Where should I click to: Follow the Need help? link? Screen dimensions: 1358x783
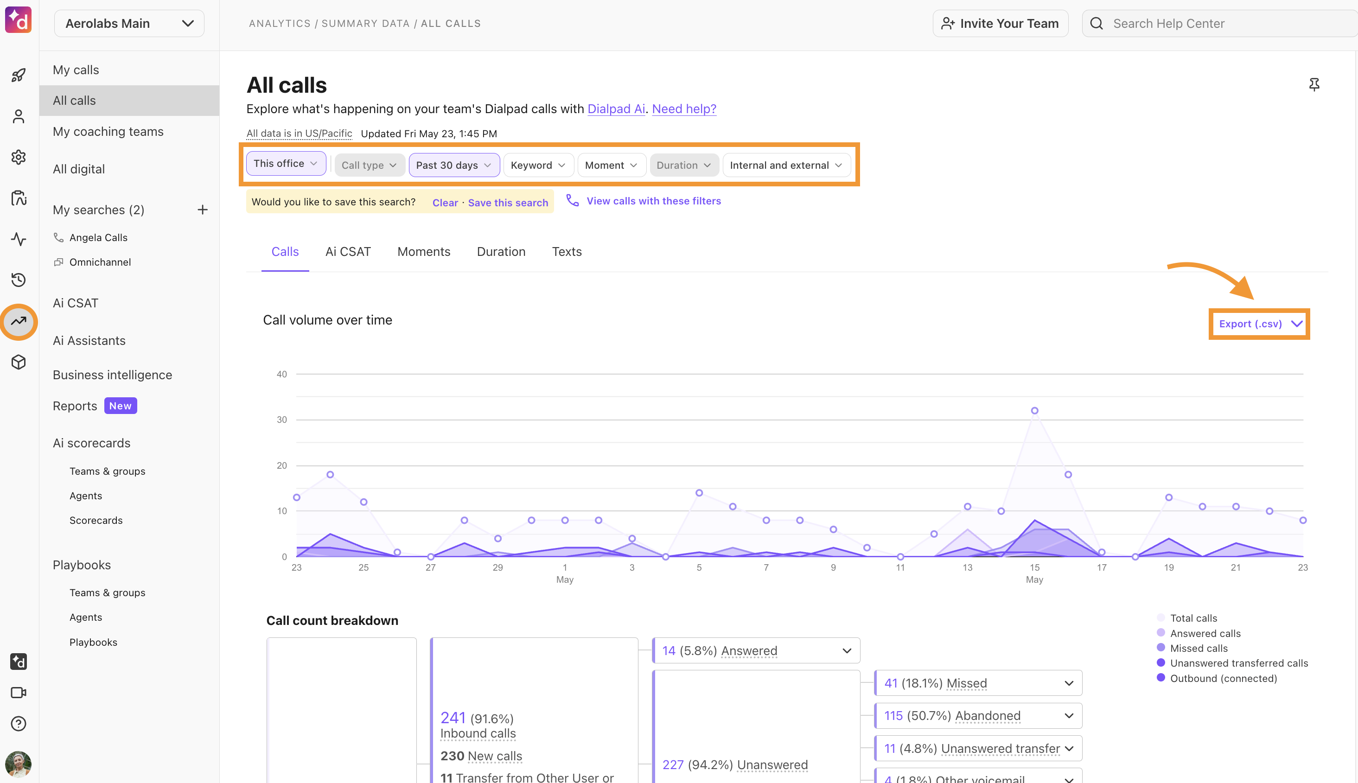pyautogui.click(x=684, y=109)
